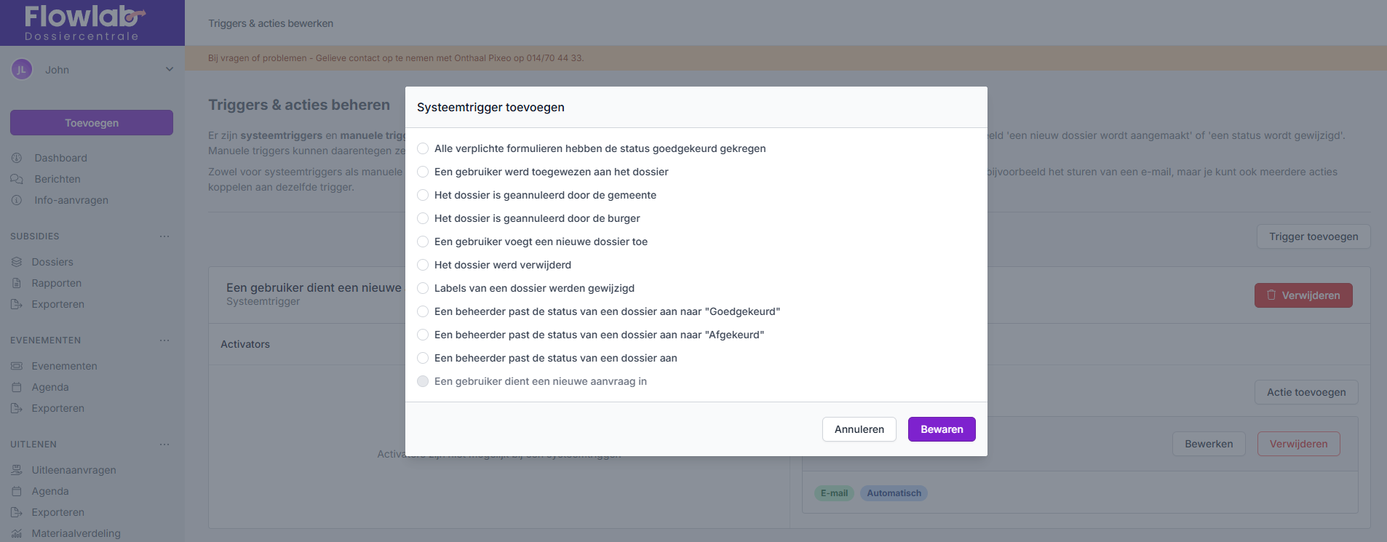Click the Info-aanvragen icon
Image resolution: width=1387 pixels, height=542 pixels.
pyautogui.click(x=17, y=200)
